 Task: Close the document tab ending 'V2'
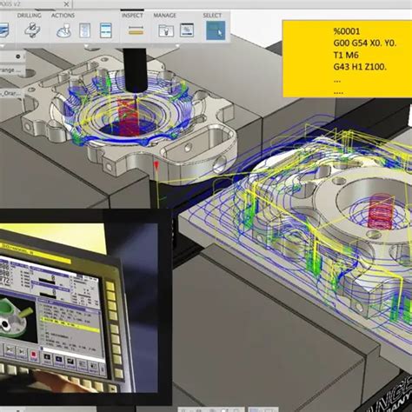pos(67,4)
